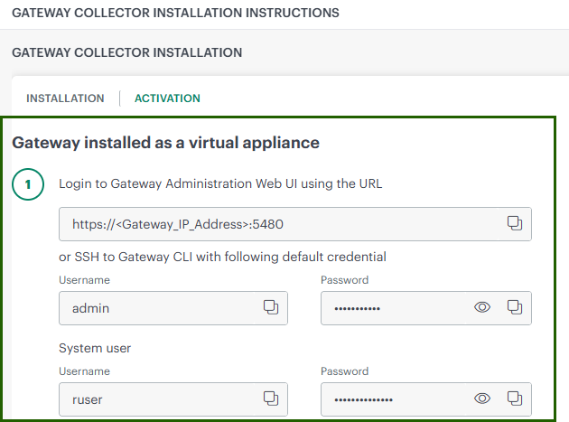Click the Gateway Collector Installation Instructions header

pos(175,14)
